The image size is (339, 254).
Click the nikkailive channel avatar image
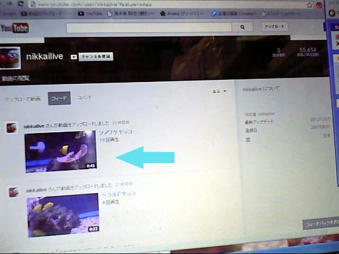(x=10, y=58)
